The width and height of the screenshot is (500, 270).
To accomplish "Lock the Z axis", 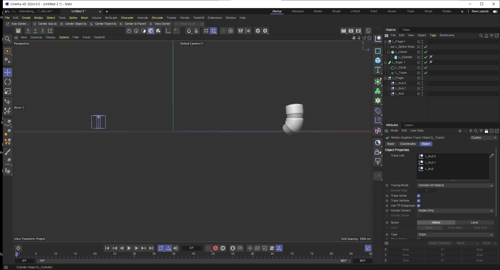I will pyautogui.click(x=43, y=31).
